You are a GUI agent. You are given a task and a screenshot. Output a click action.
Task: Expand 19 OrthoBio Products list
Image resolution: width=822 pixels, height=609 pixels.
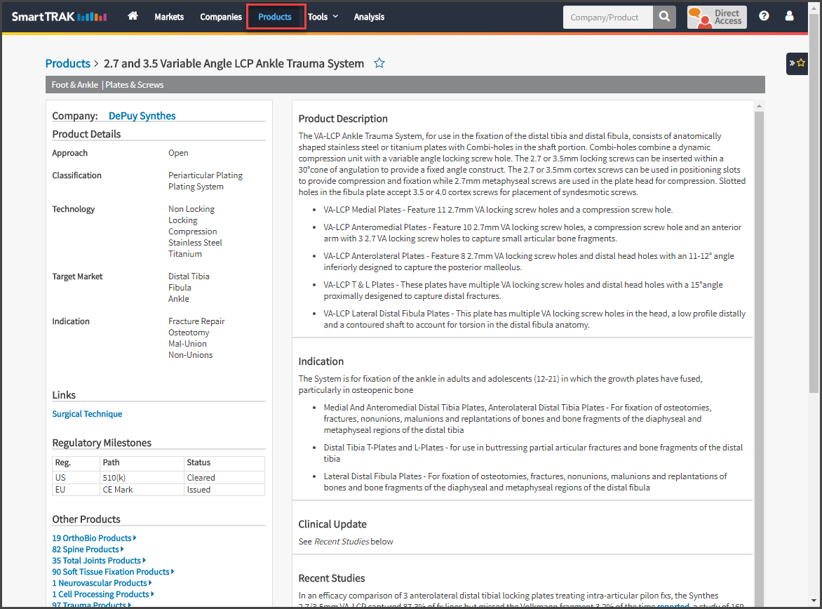[x=95, y=538]
